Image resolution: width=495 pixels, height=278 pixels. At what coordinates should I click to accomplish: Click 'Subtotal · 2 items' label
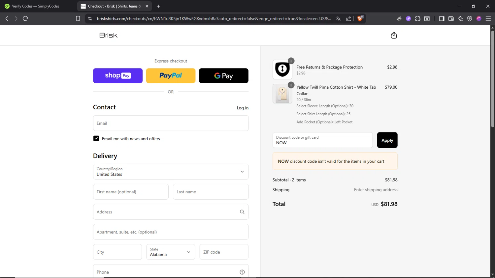click(x=289, y=180)
